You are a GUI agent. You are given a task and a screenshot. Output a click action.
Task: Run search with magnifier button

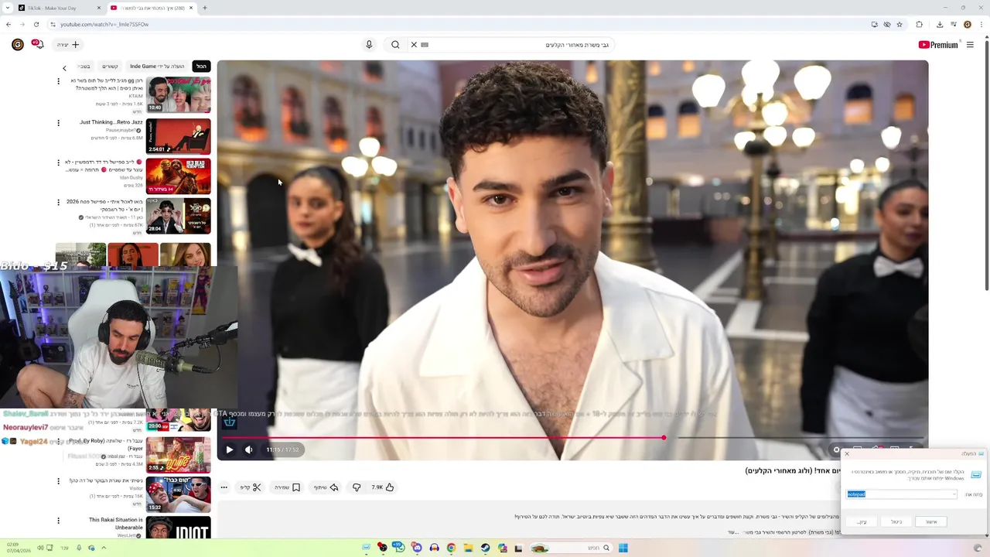coord(395,45)
